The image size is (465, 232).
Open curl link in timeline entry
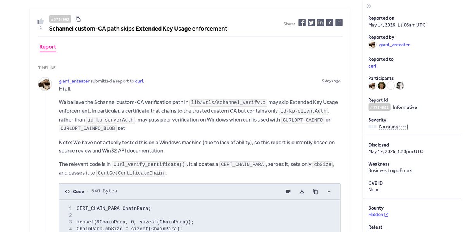pos(139,81)
